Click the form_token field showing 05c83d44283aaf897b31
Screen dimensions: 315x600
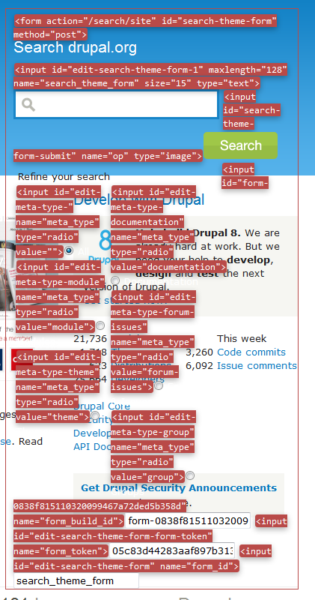click(172, 550)
